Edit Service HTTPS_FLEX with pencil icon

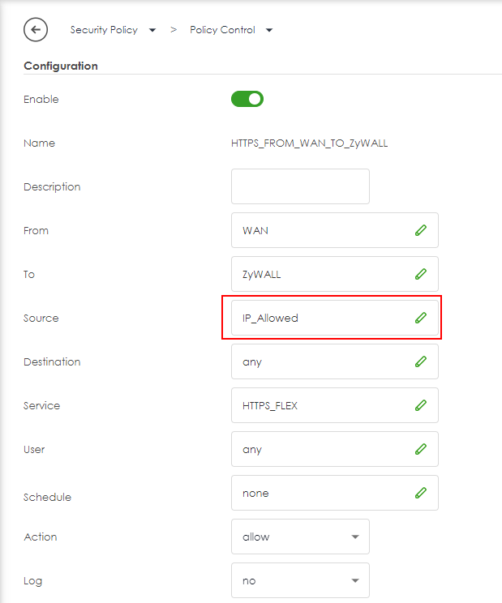click(420, 405)
